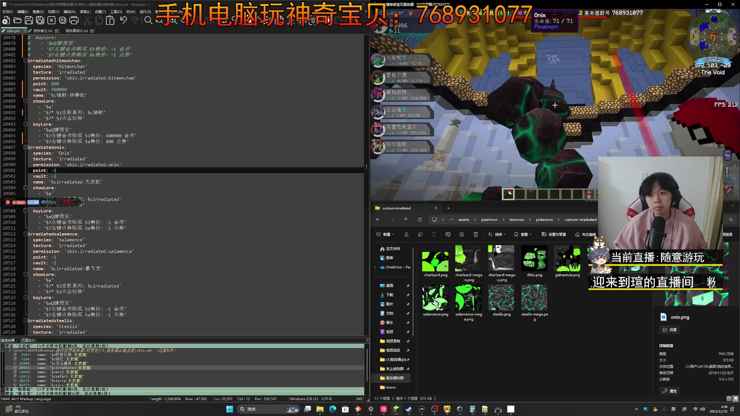Viewport: 740px width, 416px height.
Task: Click the Share icon in File Explorer toolbar
Action: [462, 234]
